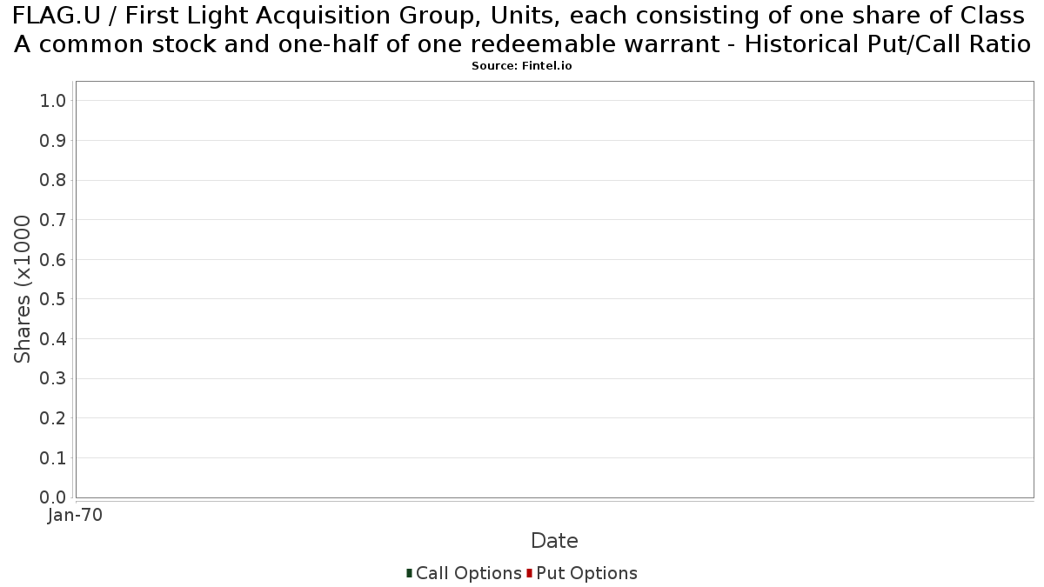1044x587 pixels.
Task: Click inside the empty chart plot area
Action: (554, 290)
